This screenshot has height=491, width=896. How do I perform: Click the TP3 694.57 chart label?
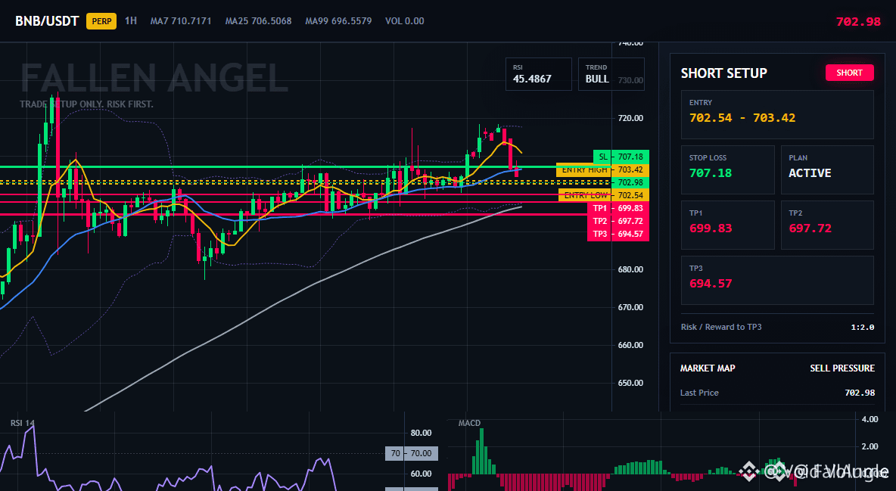(618, 234)
